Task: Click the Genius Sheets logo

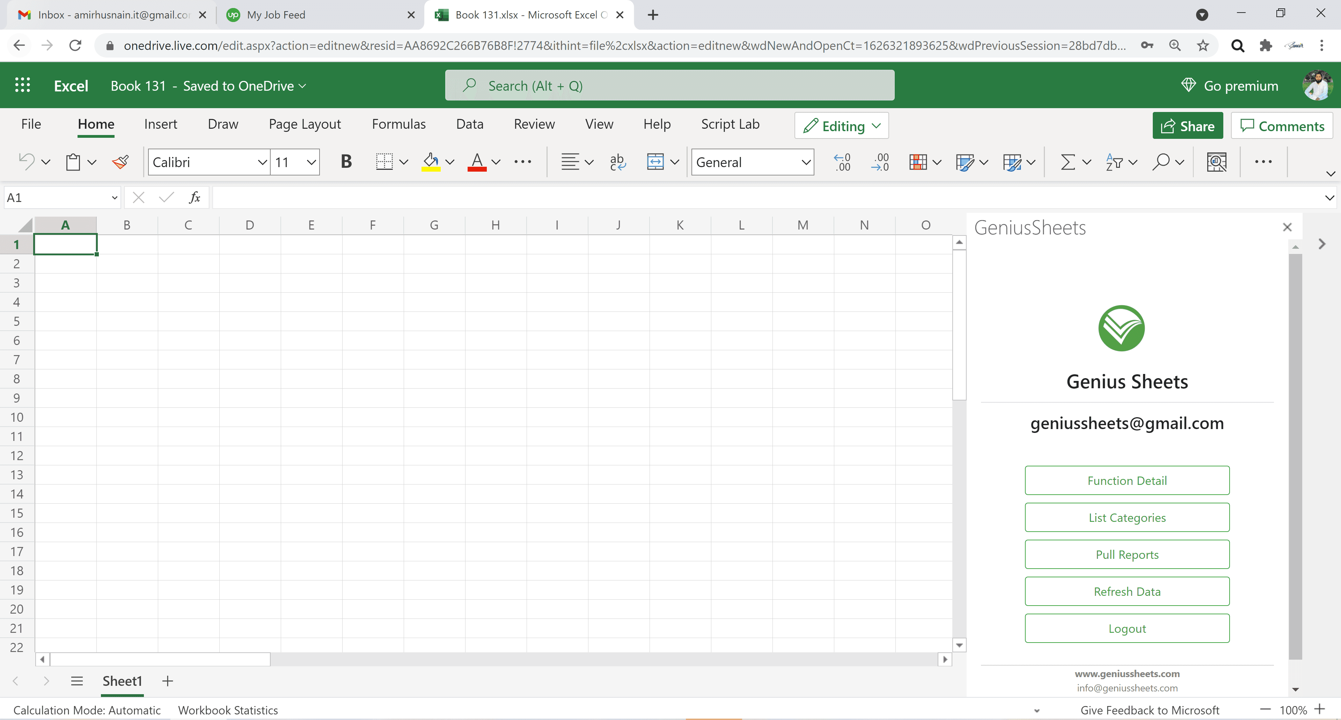Action: (x=1121, y=328)
